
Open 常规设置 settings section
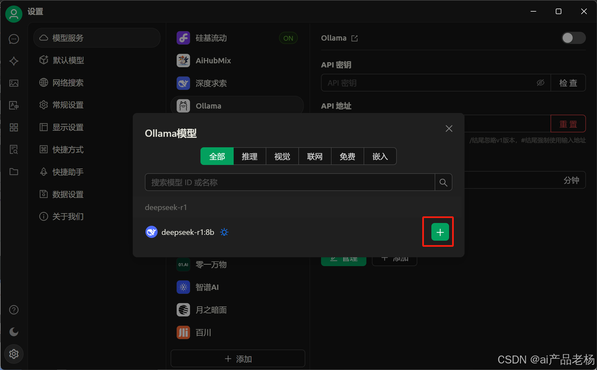[x=97, y=105]
